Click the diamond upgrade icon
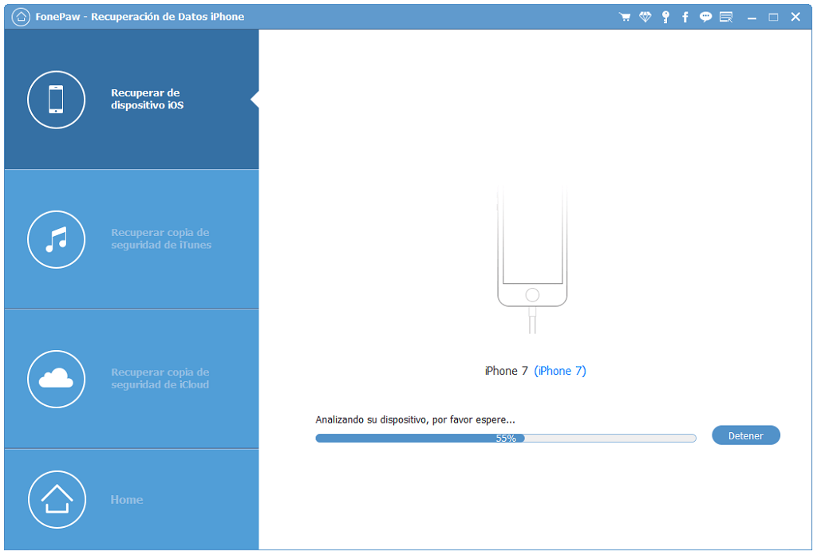The image size is (817, 555). pos(645,18)
